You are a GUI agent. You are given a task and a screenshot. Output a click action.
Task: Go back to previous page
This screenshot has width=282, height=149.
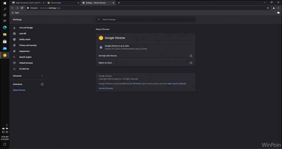13,8
